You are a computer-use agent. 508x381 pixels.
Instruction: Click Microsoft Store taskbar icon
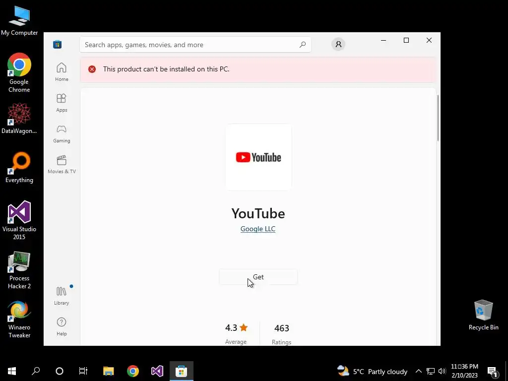pyautogui.click(x=182, y=371)
